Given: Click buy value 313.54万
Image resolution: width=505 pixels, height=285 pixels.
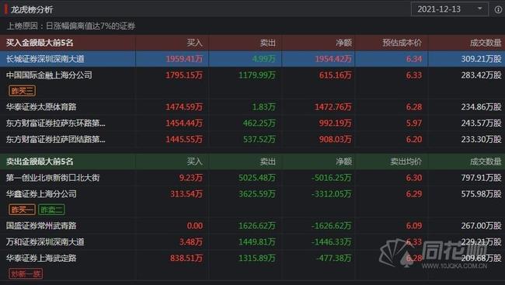Looking at the screenshot, I should click(186, 193).
